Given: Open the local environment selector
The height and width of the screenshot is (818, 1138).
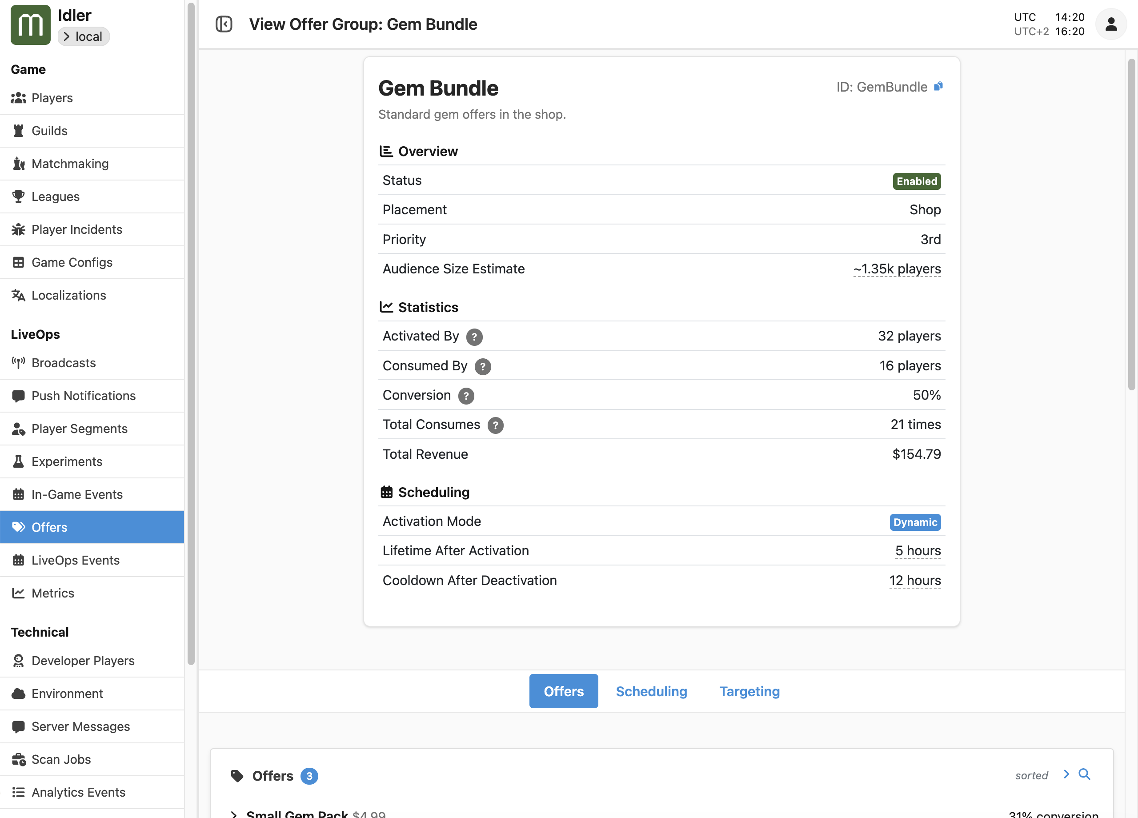Looking at the screenshot, I should [83, 36].
